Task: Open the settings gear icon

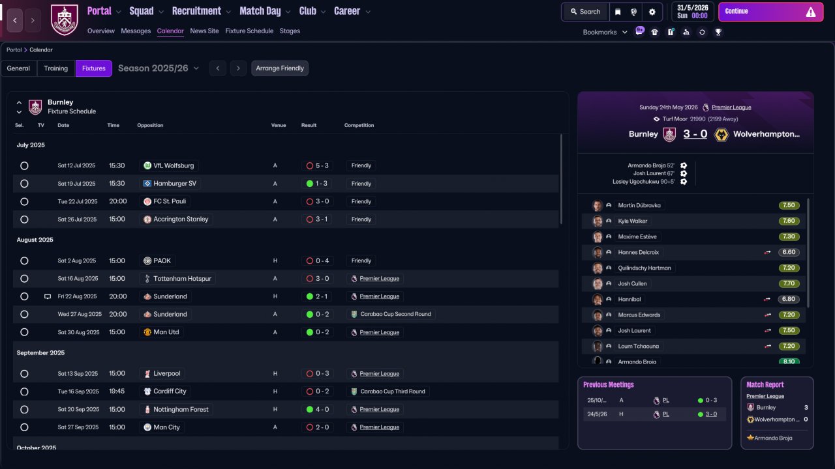Action: (652, 12)
